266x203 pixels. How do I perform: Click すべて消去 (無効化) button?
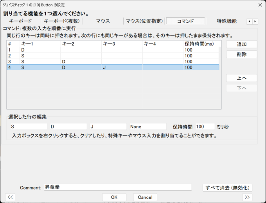point(227,188)
